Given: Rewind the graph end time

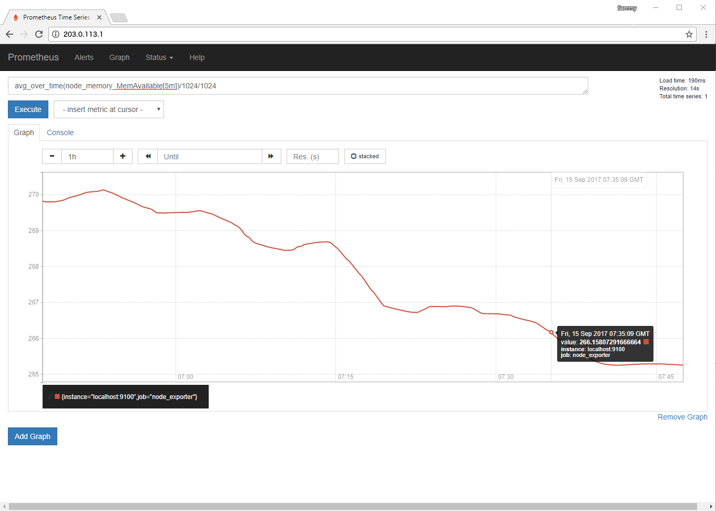Looking at the screenshot, I should 148,157.
